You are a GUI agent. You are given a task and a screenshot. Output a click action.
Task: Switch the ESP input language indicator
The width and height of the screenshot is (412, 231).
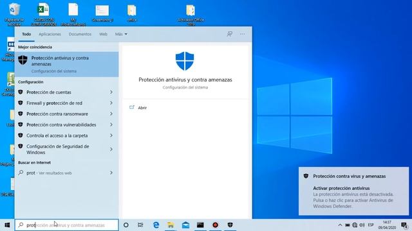[x=371, y=225]
